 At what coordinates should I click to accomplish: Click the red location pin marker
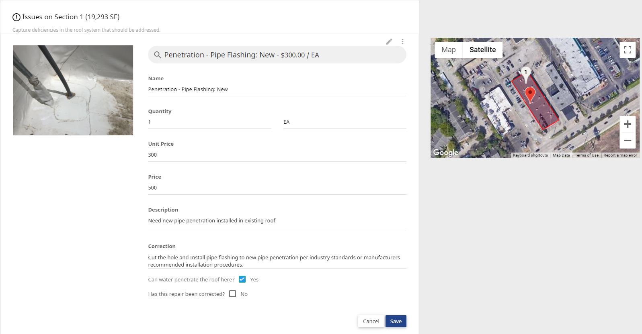[530, 96]
